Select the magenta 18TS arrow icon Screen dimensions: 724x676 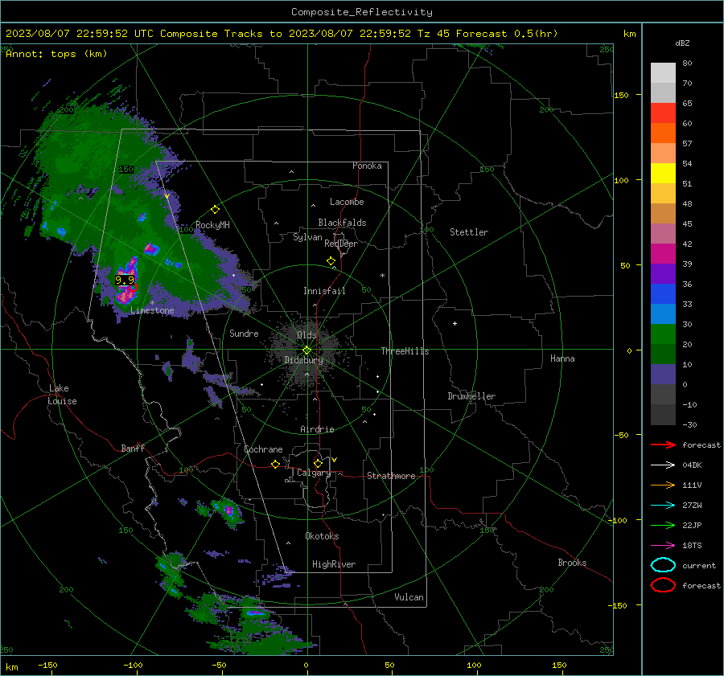663,546
